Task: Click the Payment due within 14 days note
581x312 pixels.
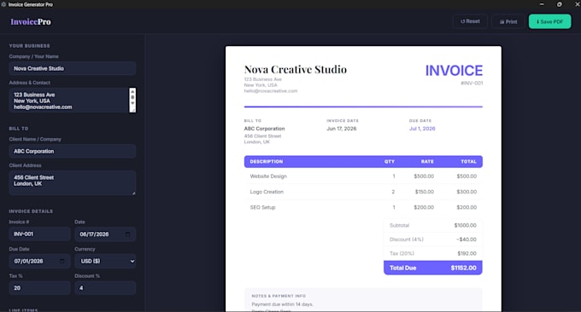Action: [x=282, y=304]
